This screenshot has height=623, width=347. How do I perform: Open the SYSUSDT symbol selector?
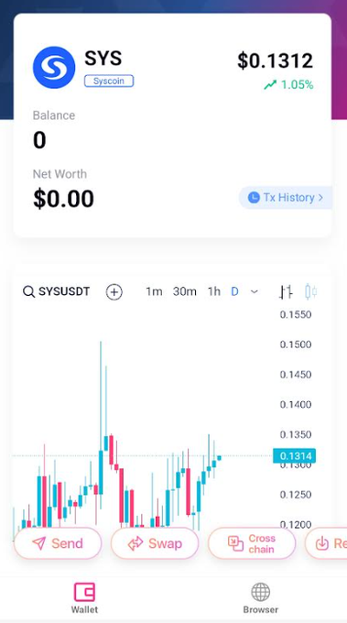(64, 291)
